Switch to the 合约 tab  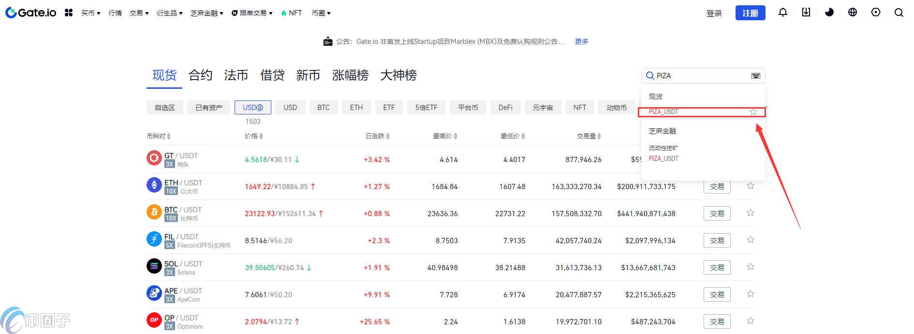[200, 75]
